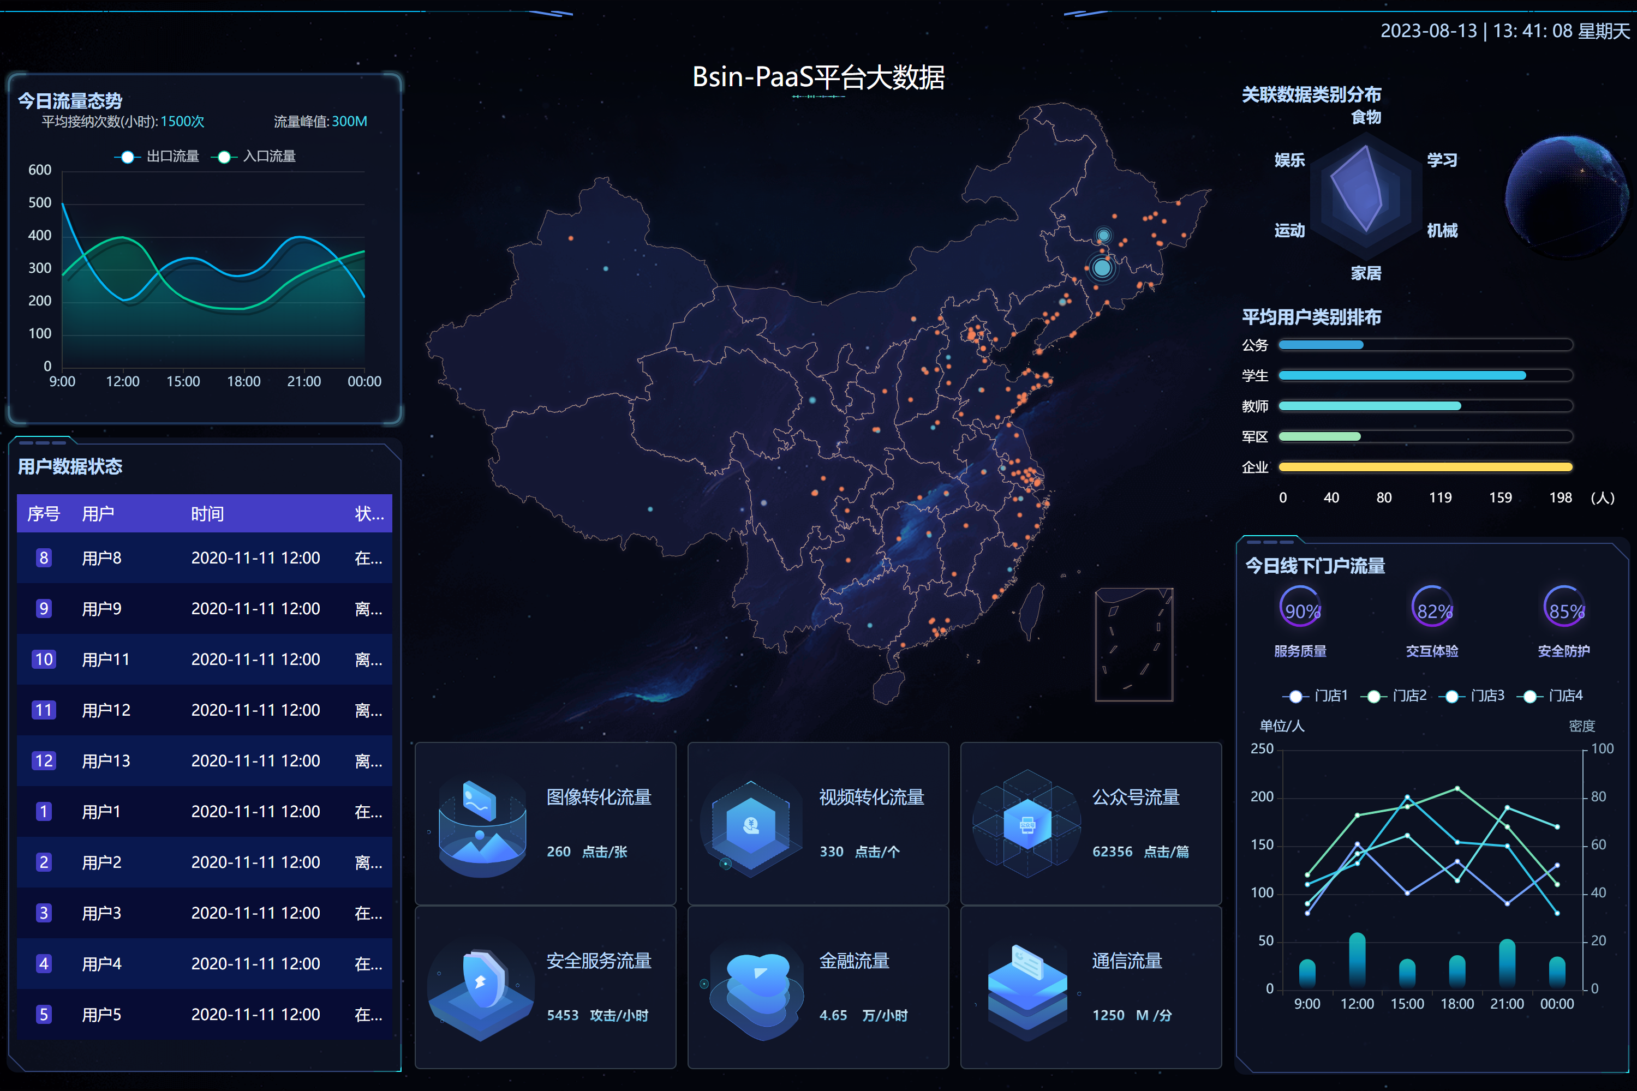Click the 图像转化流量 card title
This screenshot has height=1091, width=1637.
coord(599,796)
